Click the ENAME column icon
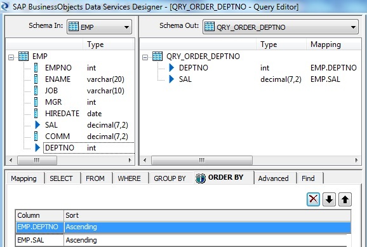 tap(36, 79)
